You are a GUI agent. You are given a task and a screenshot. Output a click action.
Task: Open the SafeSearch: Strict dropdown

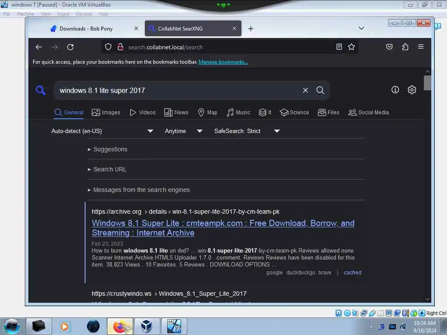coord(247,131)
